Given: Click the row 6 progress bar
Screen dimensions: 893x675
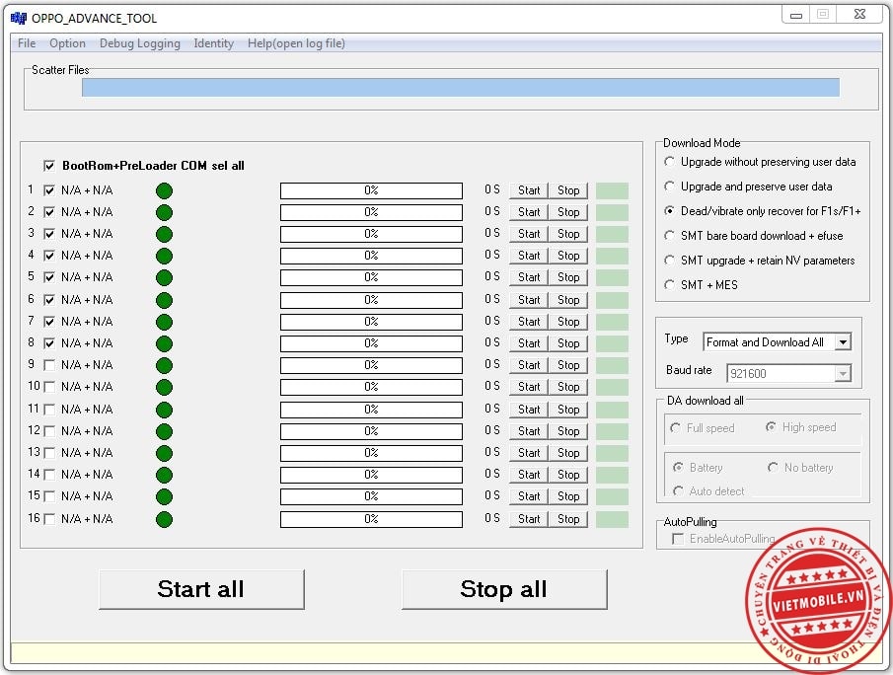Looking at the screenshot, I should pos(371,300).
